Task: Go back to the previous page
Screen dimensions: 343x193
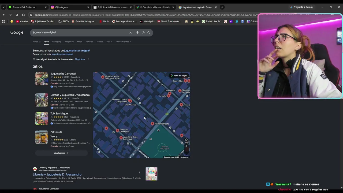Action: click(x=4, y=15)
